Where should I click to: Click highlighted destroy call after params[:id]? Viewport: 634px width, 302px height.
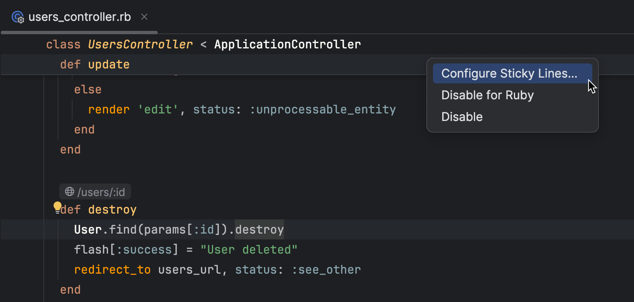point(259,230)
